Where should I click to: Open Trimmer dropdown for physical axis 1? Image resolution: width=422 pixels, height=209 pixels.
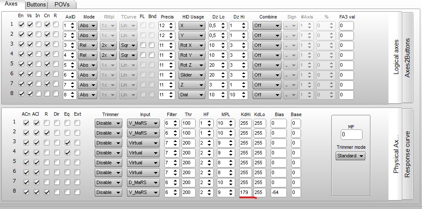(x=108, y=123)
